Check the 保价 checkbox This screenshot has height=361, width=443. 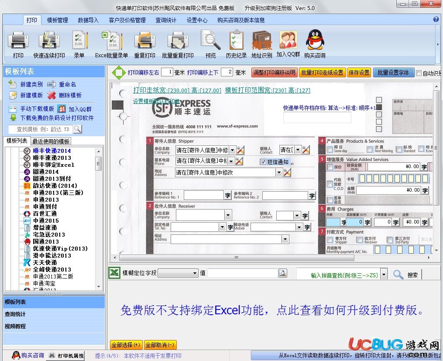(330, 167)
